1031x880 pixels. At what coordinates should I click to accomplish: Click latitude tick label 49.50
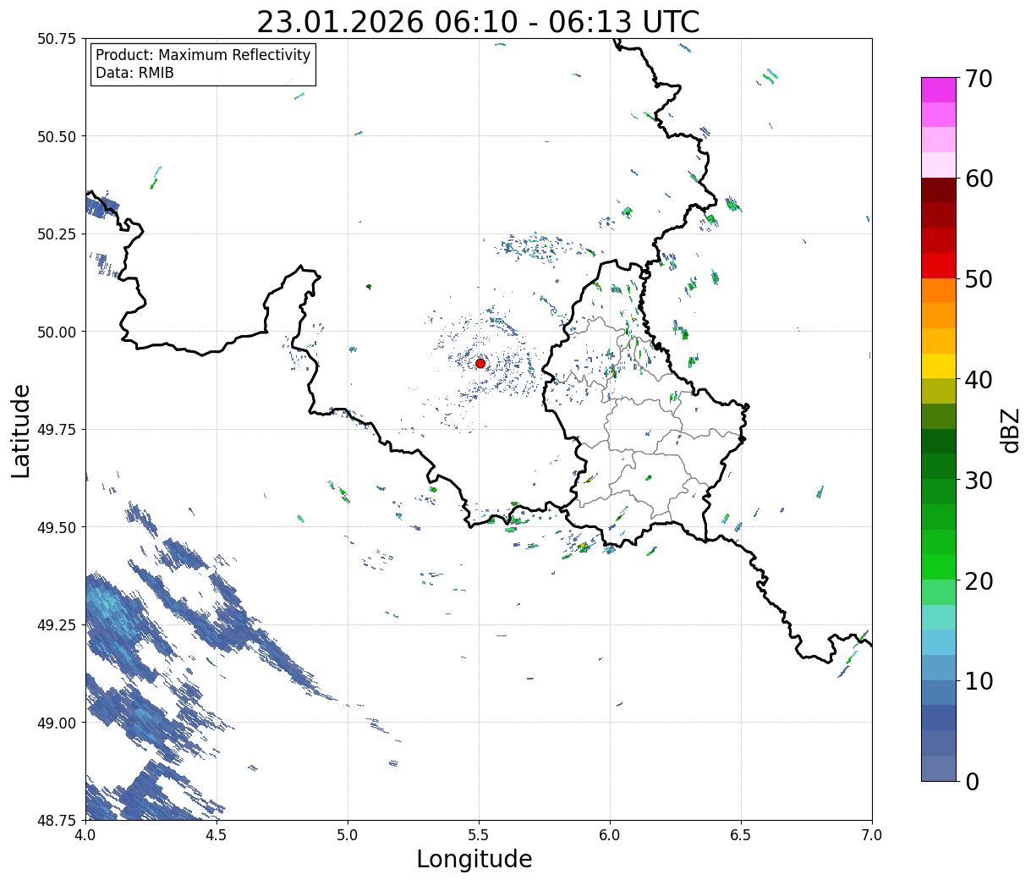(x=57, y=527)
